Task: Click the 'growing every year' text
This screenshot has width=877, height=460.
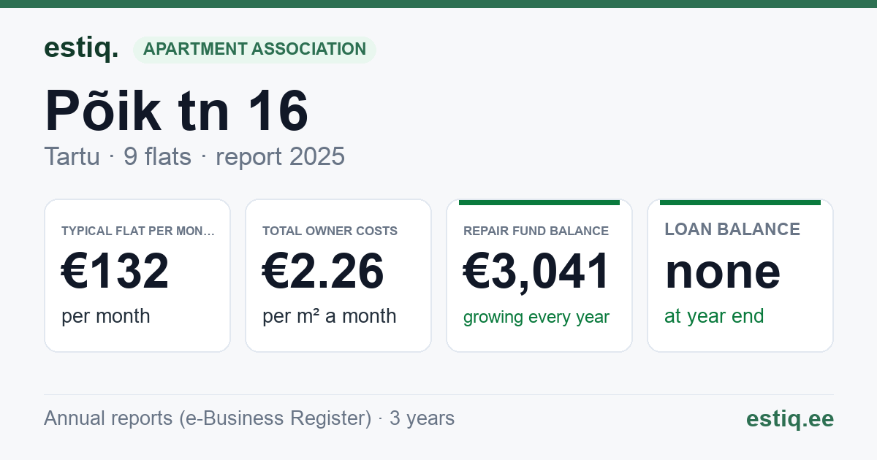Action: [x=536, y=317]
